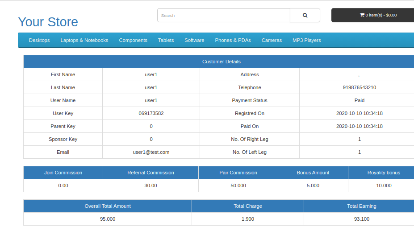Click the Parent Key label
The image size is (414, 239).
[x=63, y=126]
